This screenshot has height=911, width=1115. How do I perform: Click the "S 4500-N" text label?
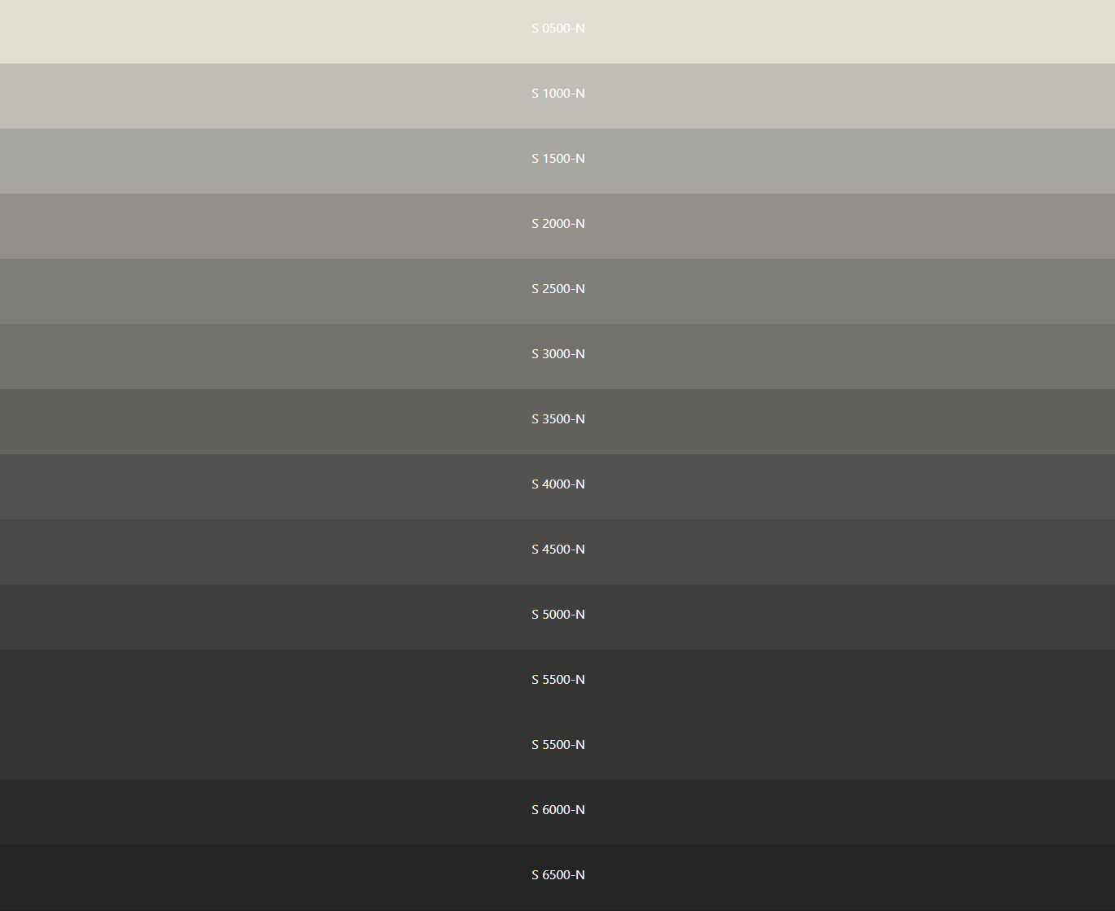pyautogui.click(x=557, y=550)
